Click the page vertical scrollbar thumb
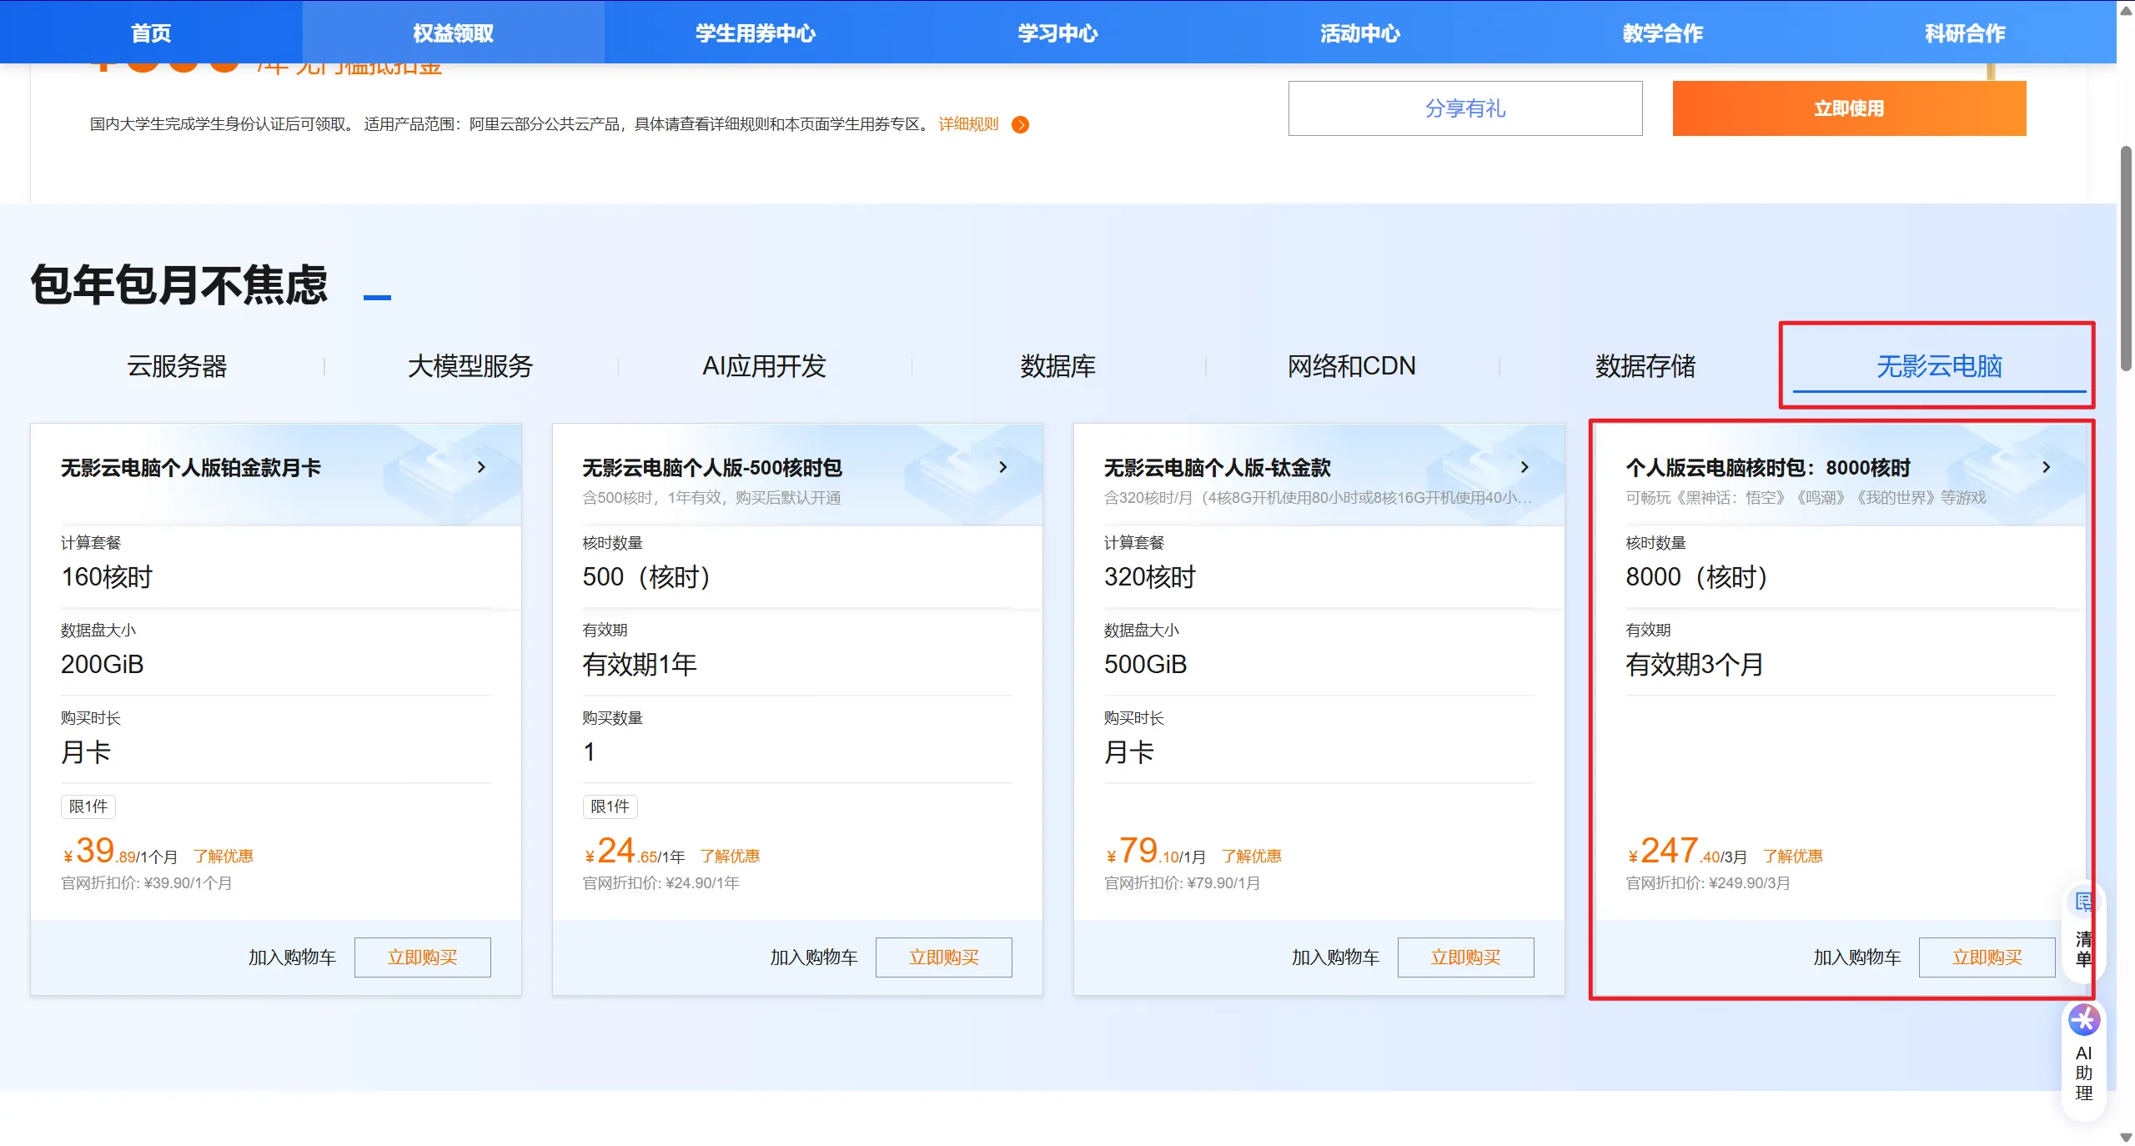This screenshot has width=2135, height=1146. click(2126, 259)
